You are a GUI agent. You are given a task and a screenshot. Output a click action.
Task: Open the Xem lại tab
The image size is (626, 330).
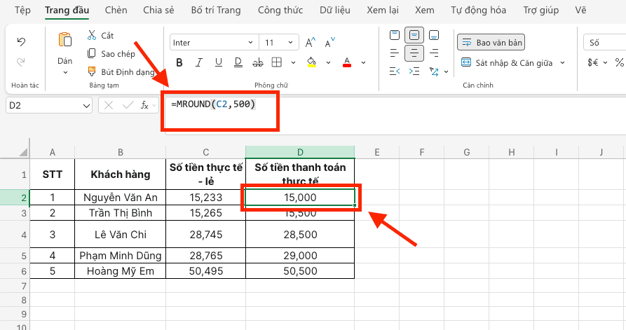click(x=383, y=10)
